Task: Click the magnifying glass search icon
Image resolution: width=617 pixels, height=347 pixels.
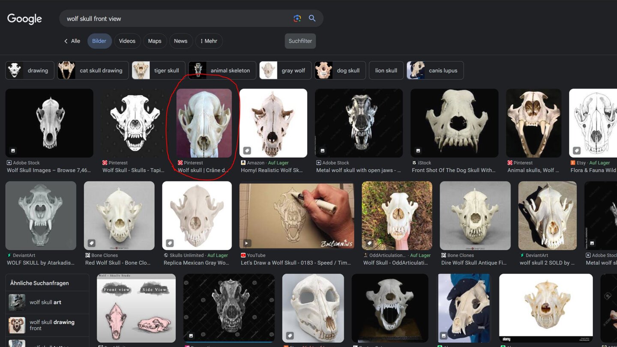Action: click(x=312, y=18)
